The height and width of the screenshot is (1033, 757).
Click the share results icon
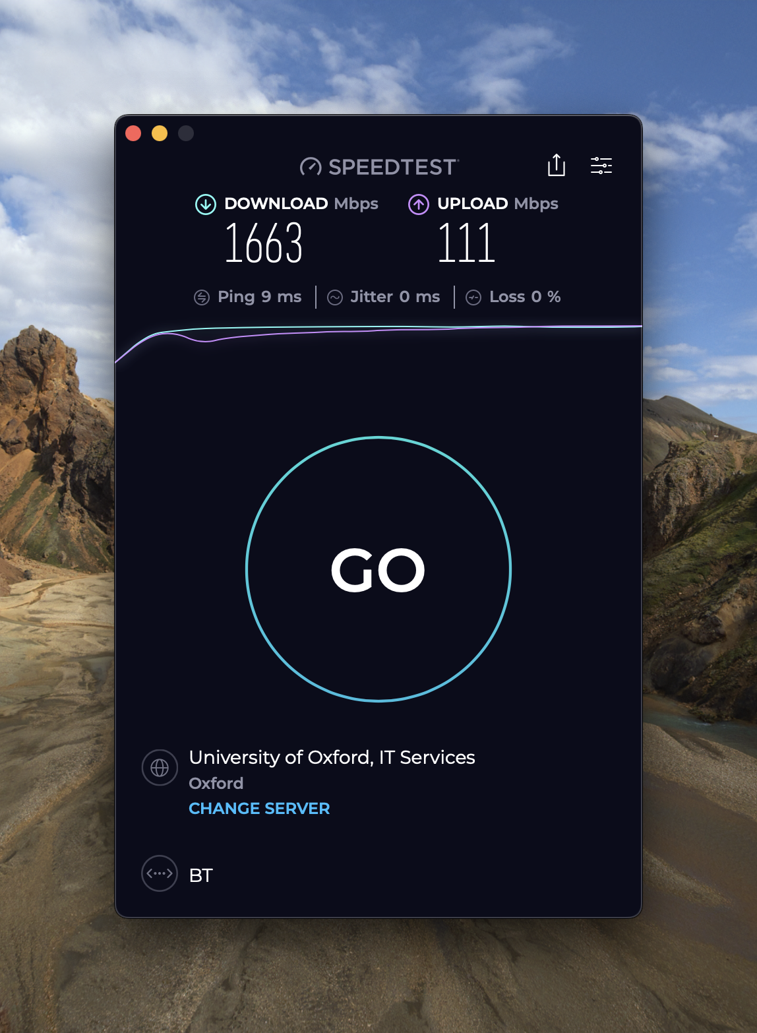(557, 165)
